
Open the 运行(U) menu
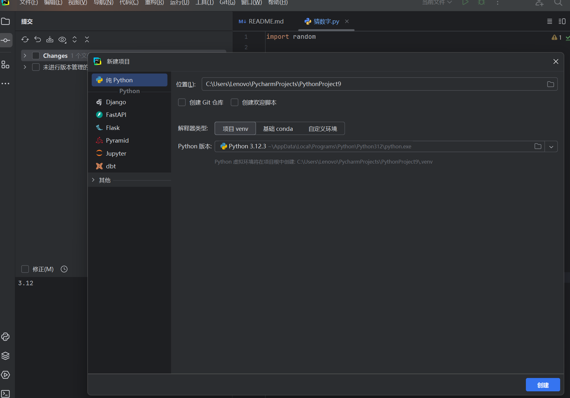(180, 3)
